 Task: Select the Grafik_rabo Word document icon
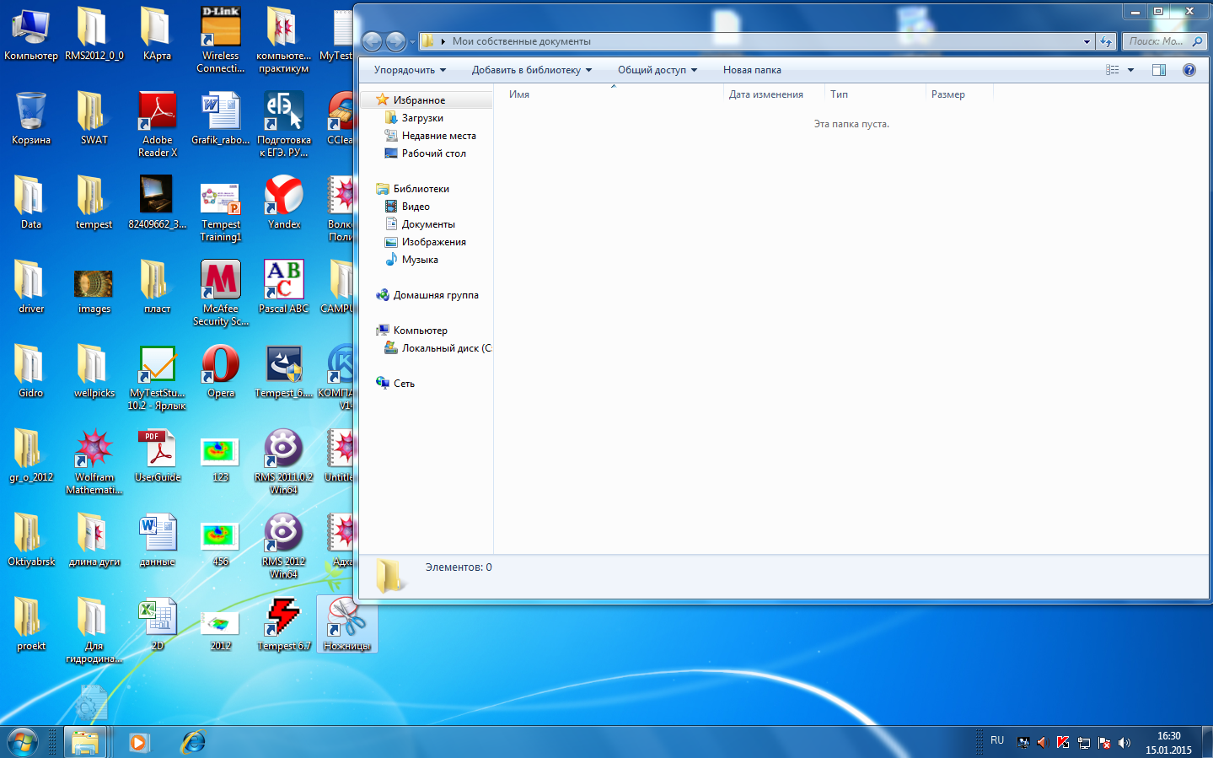coord(221,118)
